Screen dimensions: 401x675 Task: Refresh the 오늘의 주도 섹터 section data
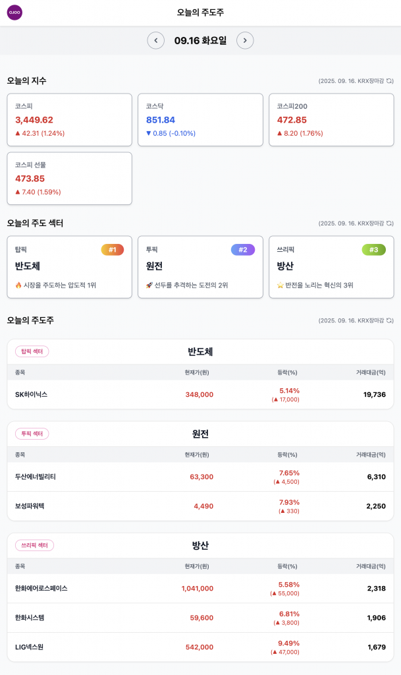coord(390,223)
